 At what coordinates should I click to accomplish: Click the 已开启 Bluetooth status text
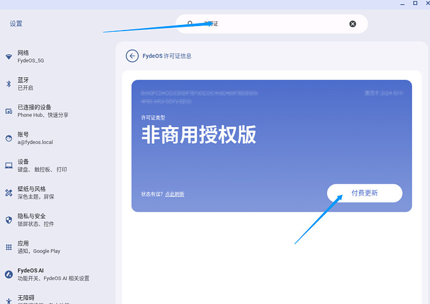pyautogui.click(x=25, y=88)
